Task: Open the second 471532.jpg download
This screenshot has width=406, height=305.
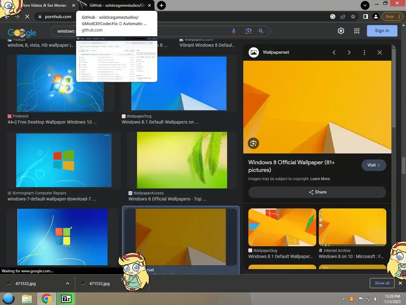Action: click(x=99, y=283)
